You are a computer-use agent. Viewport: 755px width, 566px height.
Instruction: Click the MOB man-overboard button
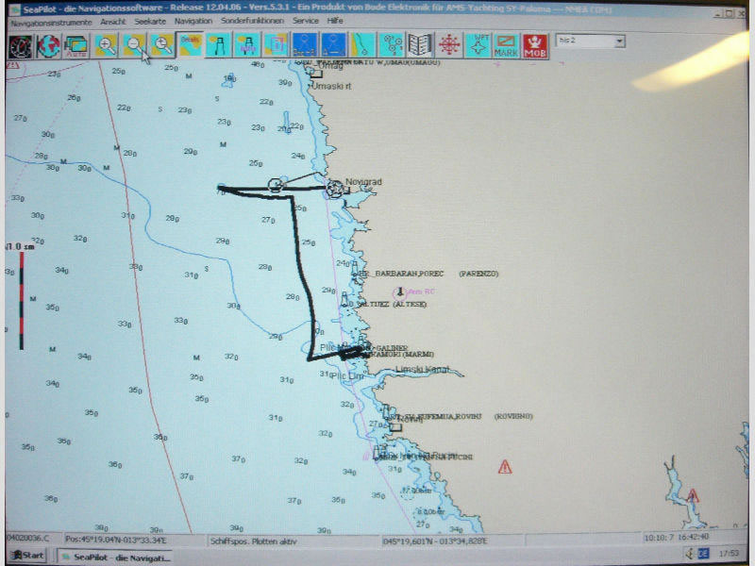[536, 44]
